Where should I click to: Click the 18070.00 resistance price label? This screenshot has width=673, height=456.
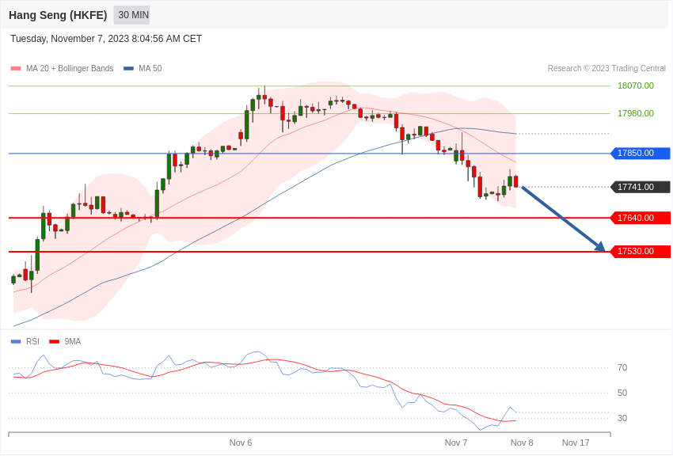(636, 85)
